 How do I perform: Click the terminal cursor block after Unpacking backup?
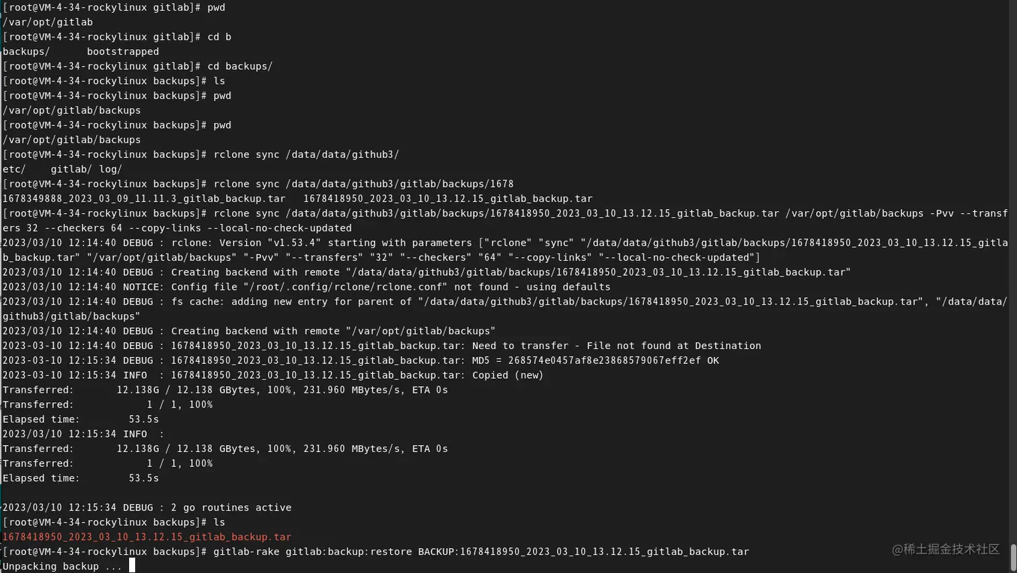tap(132, 566)
